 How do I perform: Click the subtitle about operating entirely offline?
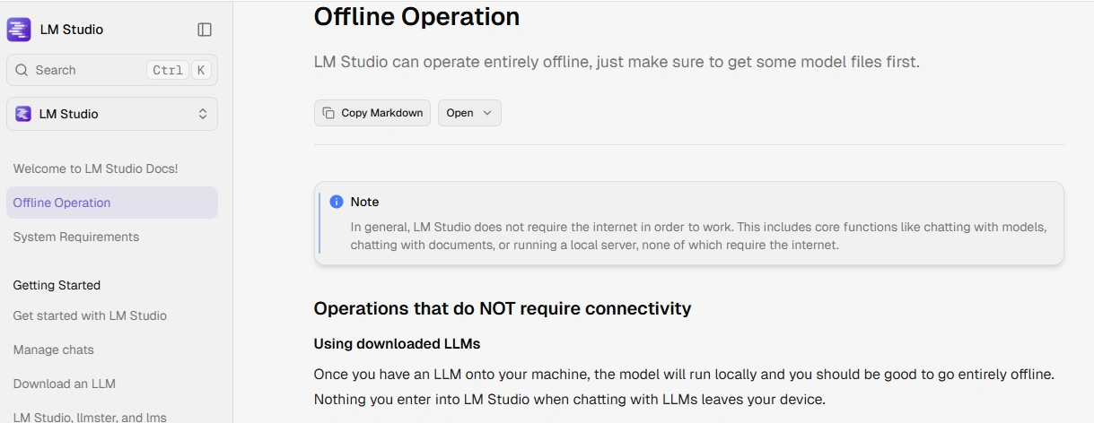617,62
